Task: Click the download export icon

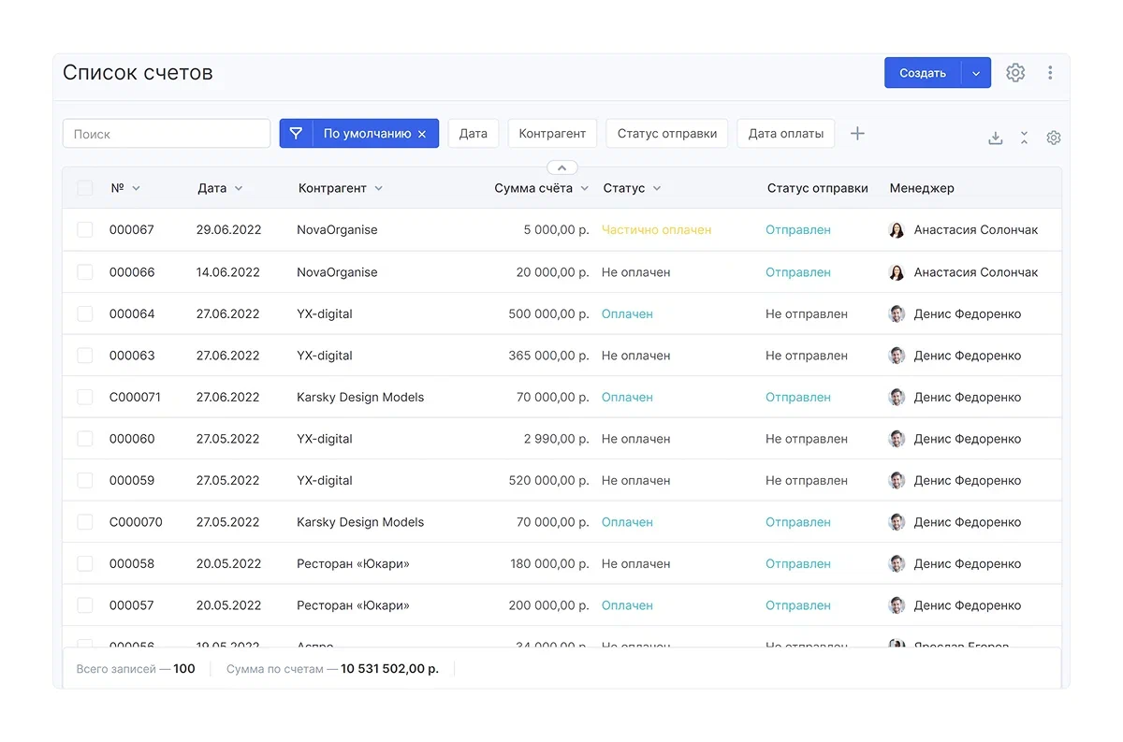Action: pos(996,138)
